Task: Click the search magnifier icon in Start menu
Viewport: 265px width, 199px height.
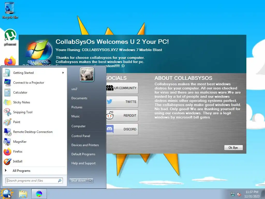Action: point(60,181)
